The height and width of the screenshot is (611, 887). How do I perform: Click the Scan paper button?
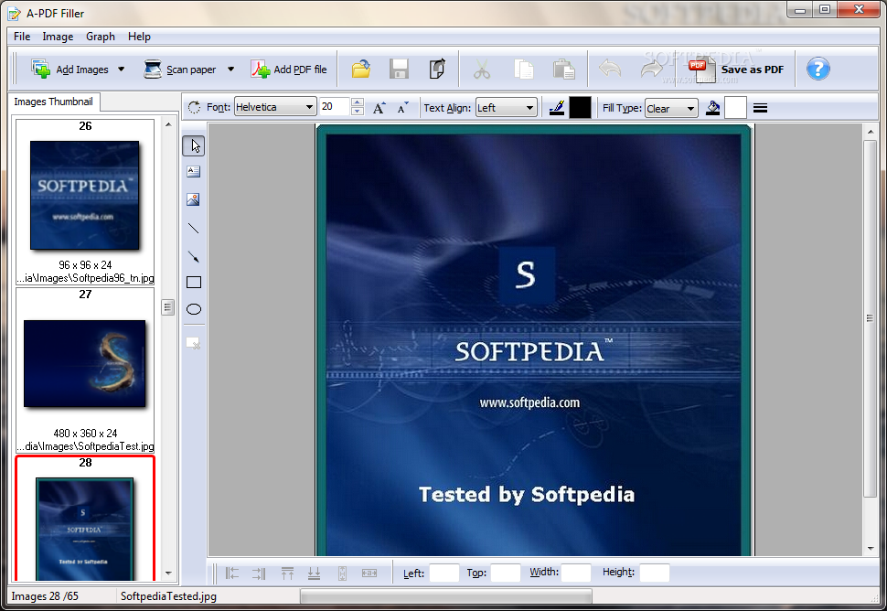tap(180, 69)
